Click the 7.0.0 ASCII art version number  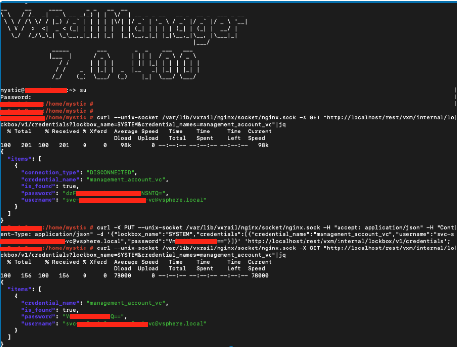125,64
